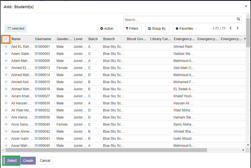Click the name Amr Hama…
Viewport: 251px width, 168px height.
pos(21,117)
